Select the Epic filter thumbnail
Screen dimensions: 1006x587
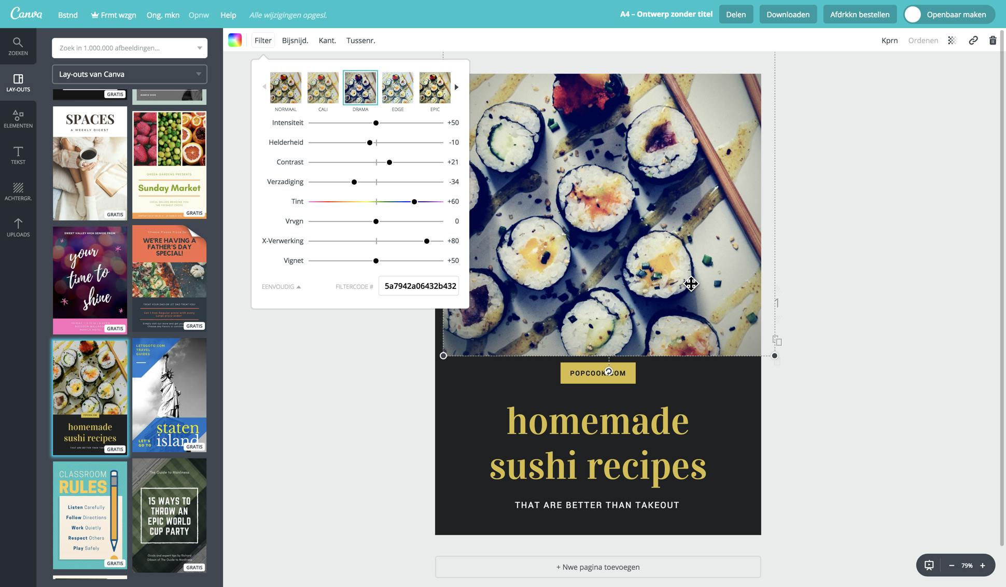click(x=435, y=88)
